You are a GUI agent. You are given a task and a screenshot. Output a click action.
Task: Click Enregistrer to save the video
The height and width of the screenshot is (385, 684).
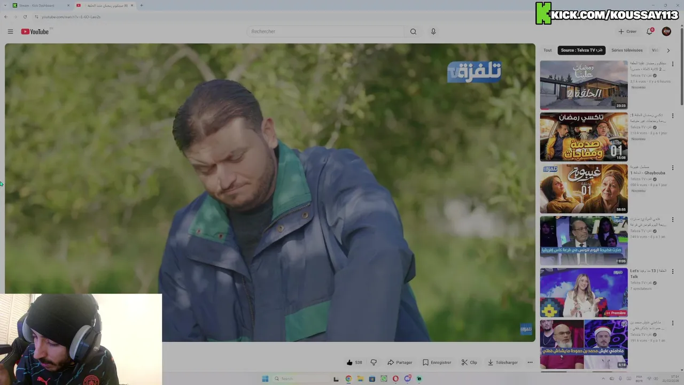click(437, 363)
